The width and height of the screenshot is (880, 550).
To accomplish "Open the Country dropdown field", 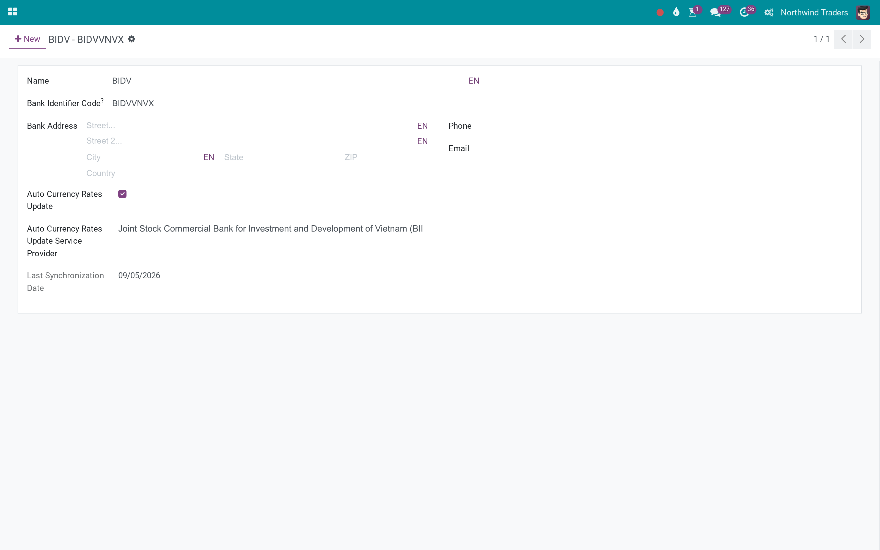I will pyautogui.click(x=257, y=173).
